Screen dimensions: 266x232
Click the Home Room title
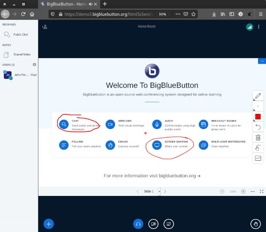pyautogui.click(x=147, y=27)
